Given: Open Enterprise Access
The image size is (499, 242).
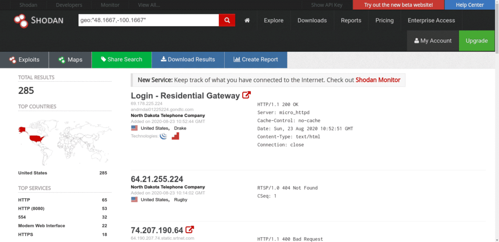Looking at the screenshot, I should point(432,20).
